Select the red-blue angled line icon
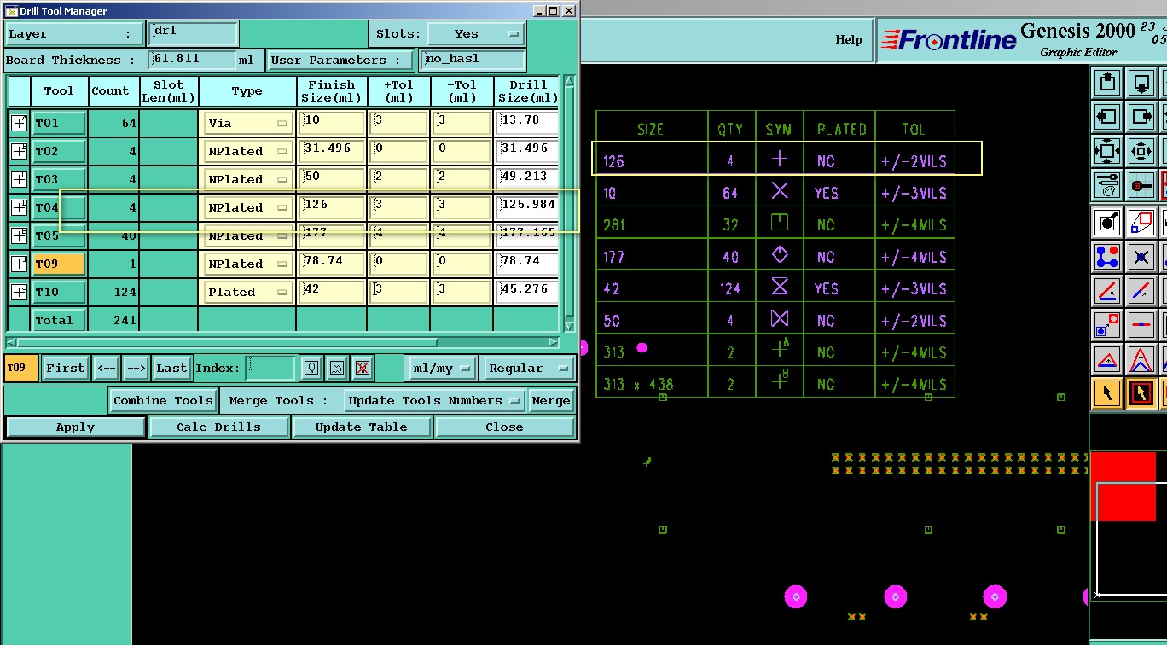The image size is (1167, 645). tap(1107, 291)
